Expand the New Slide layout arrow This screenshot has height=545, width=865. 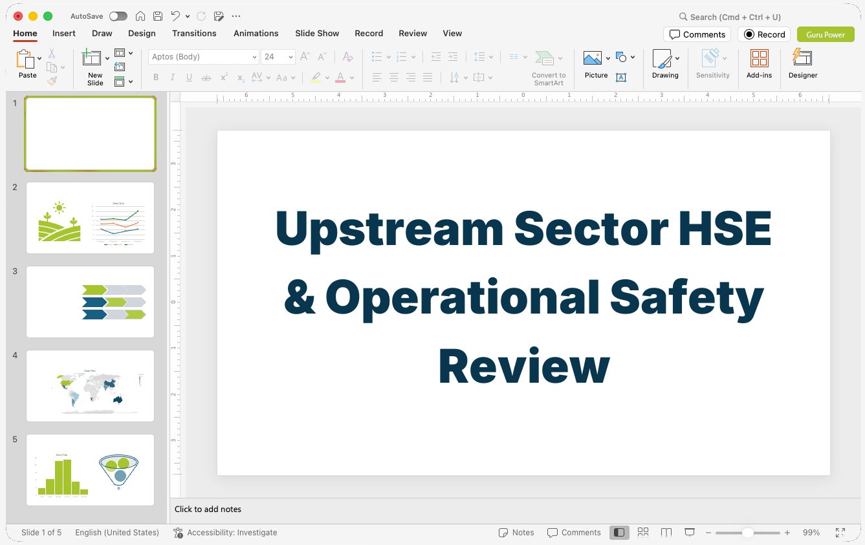pyautogui.click(x=107, y=58)
